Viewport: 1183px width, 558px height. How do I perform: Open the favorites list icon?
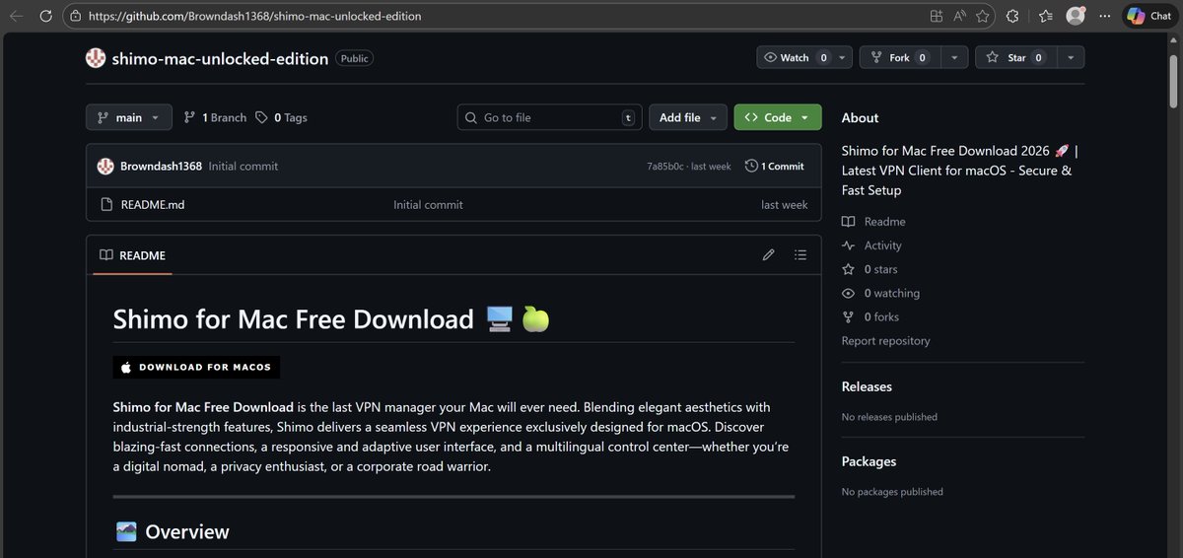point(1045,16)
